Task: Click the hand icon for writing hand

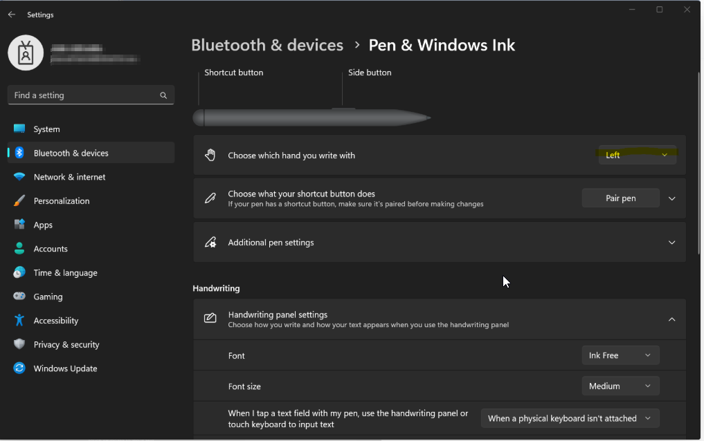Action: pos(210,155)
